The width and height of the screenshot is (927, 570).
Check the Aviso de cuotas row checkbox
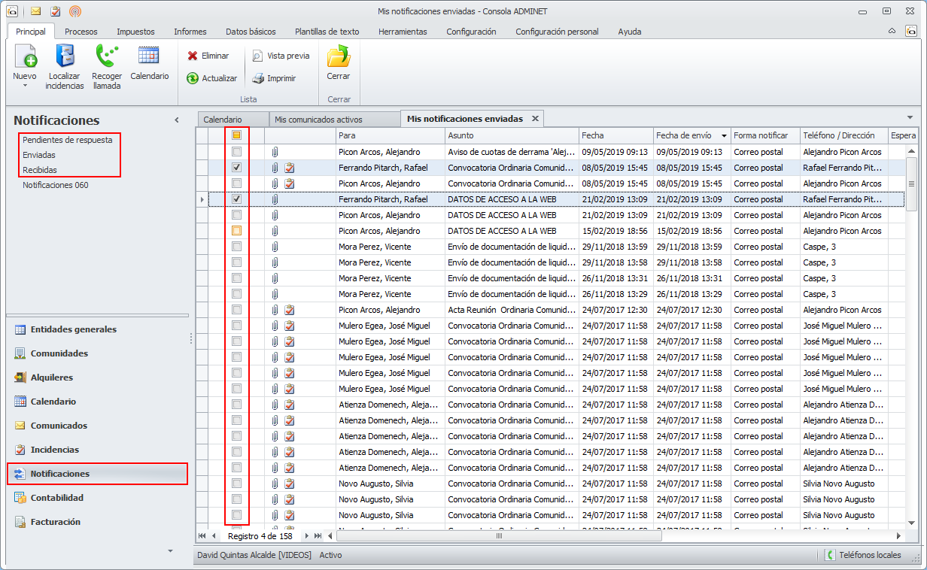coord(236,152)
